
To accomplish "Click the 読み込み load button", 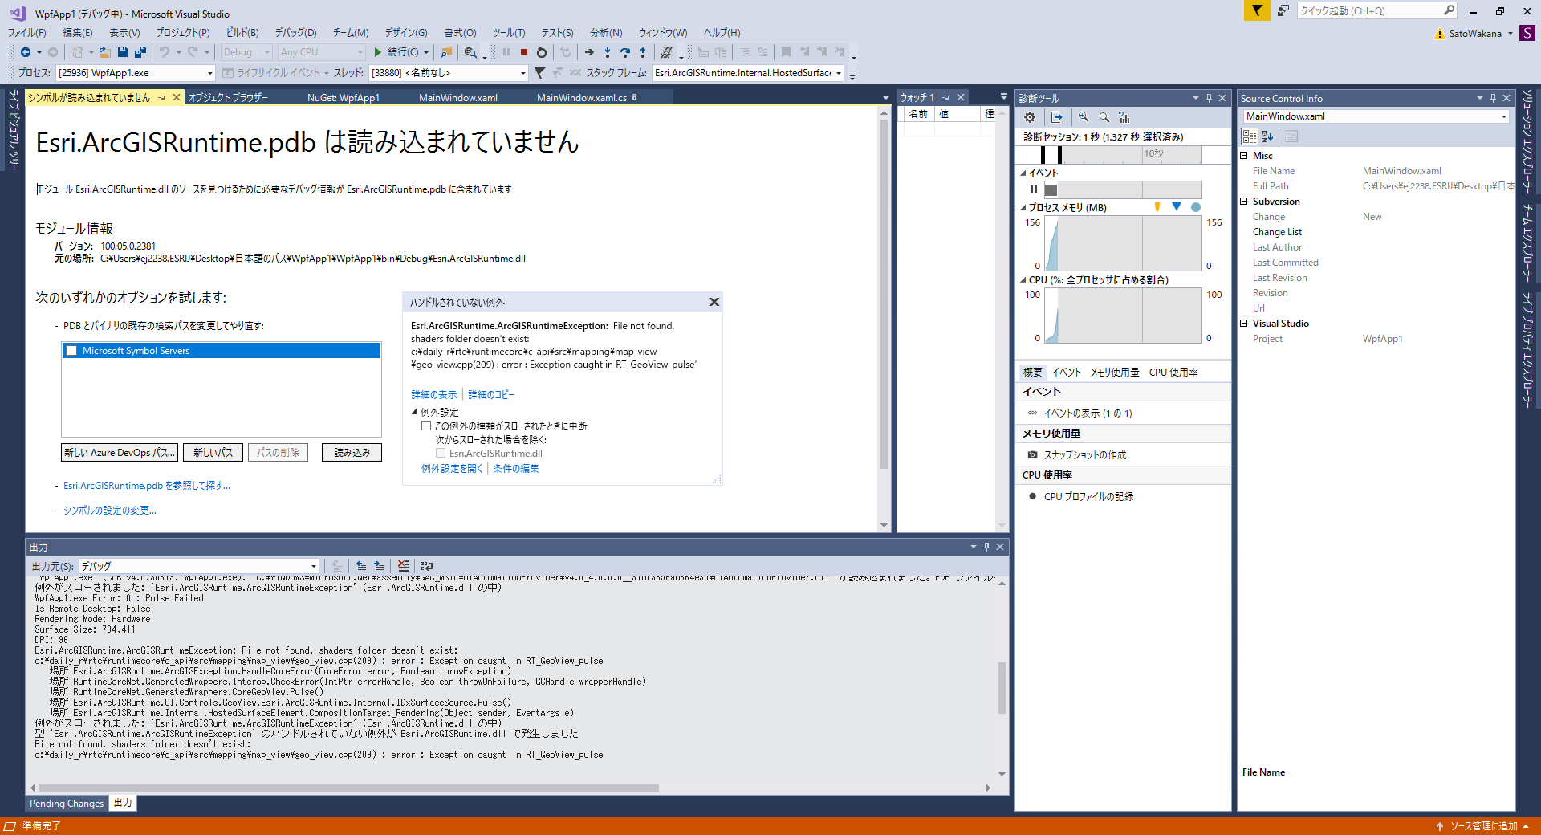I will click(352, 453).
